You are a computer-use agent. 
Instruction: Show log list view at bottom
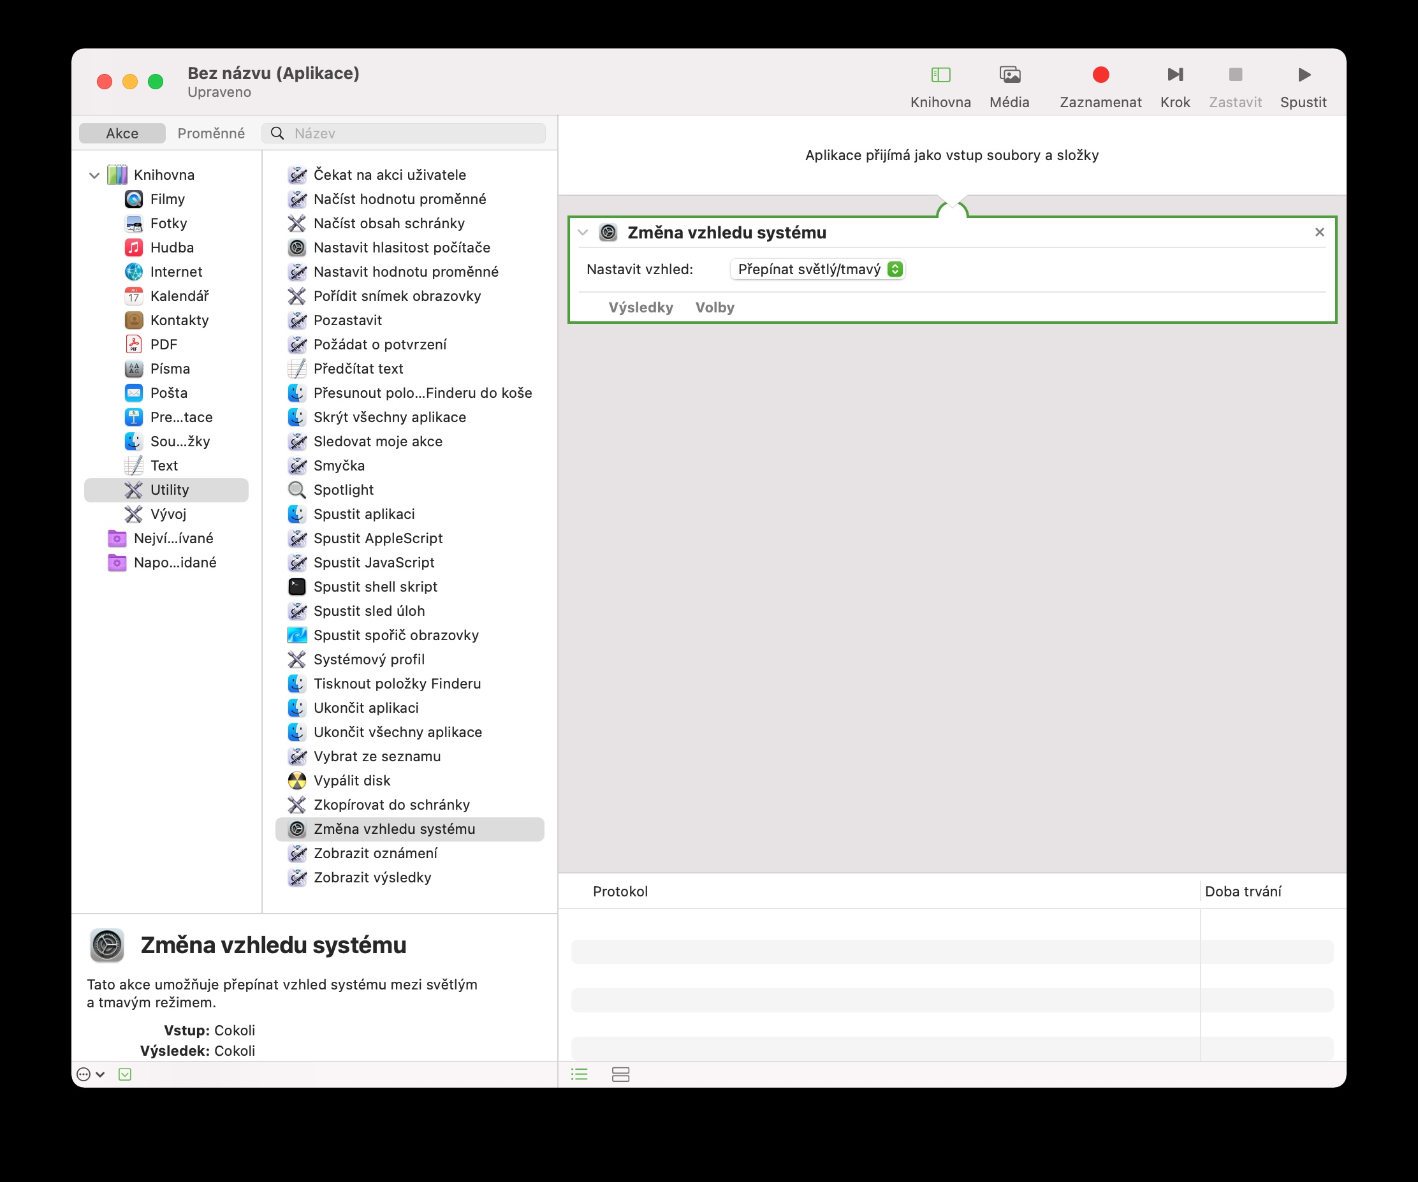580,1074
